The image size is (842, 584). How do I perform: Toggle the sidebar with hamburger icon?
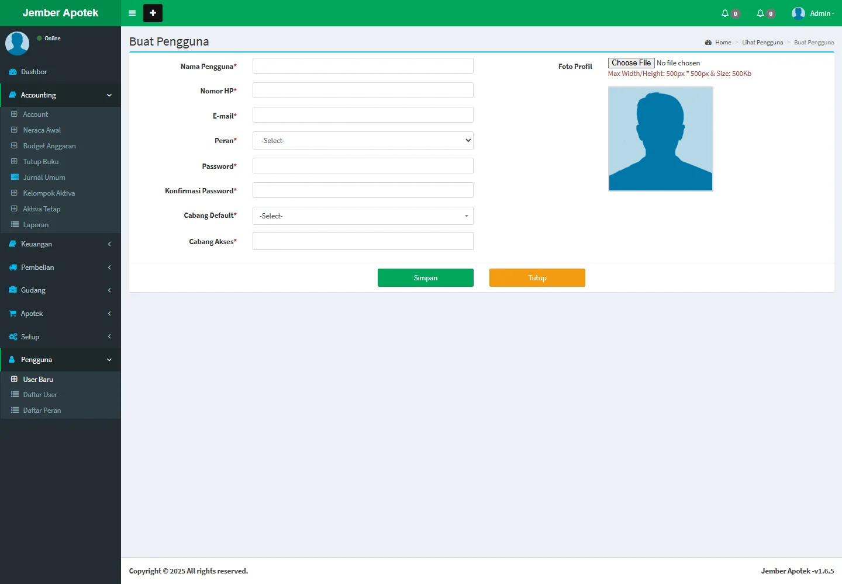[132, 13]
